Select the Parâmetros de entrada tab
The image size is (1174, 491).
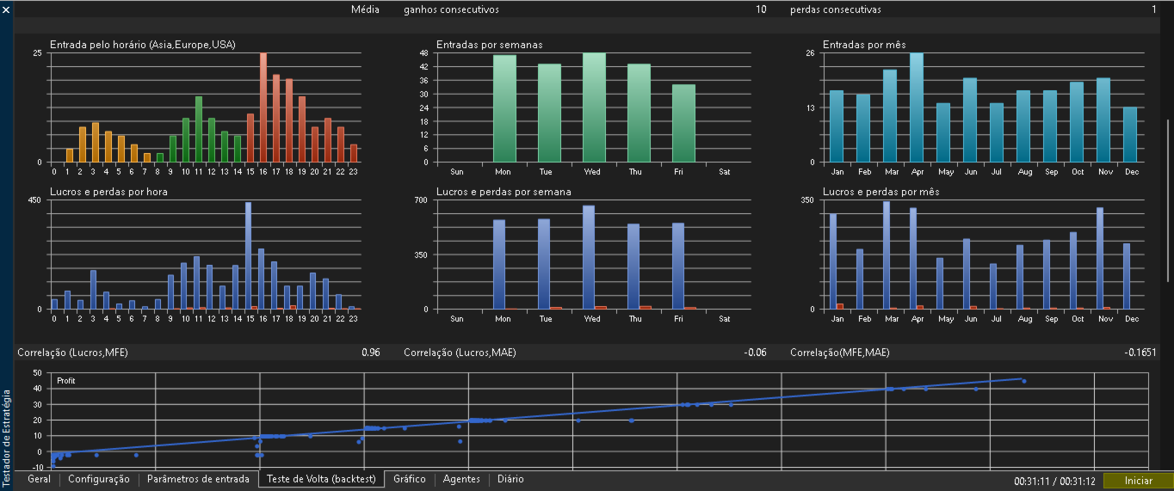pos(198,479)
